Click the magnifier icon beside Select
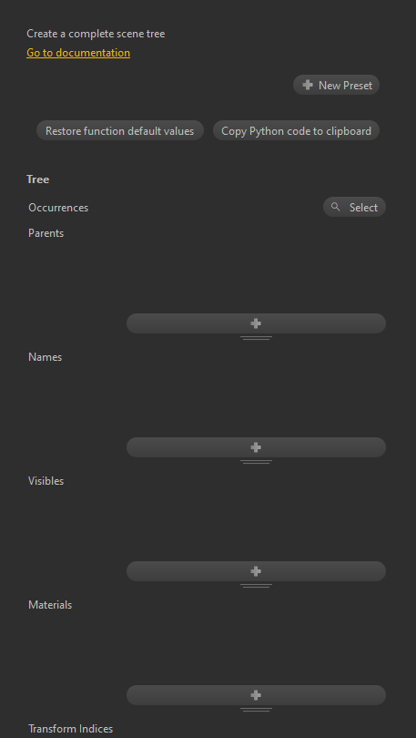 (x=336, y=207)
